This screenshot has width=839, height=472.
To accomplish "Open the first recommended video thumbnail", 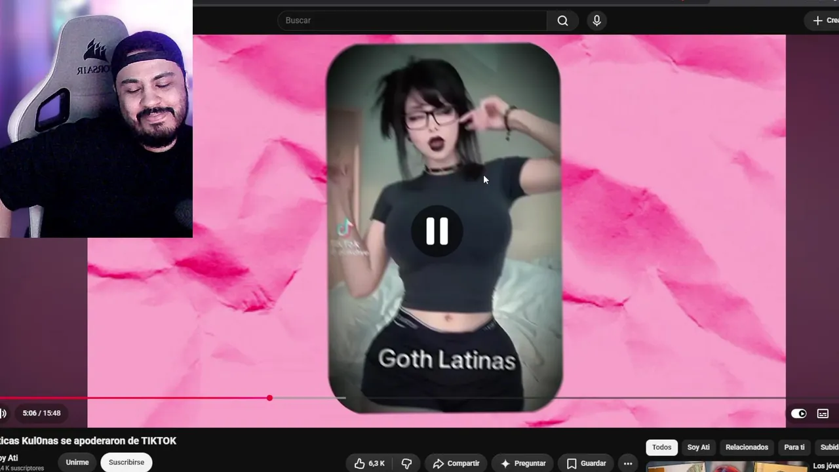I will 726,467.
